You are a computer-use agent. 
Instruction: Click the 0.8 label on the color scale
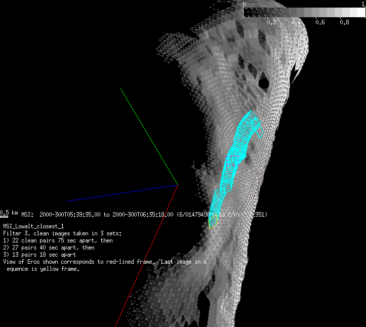click(x=344, y=22)
